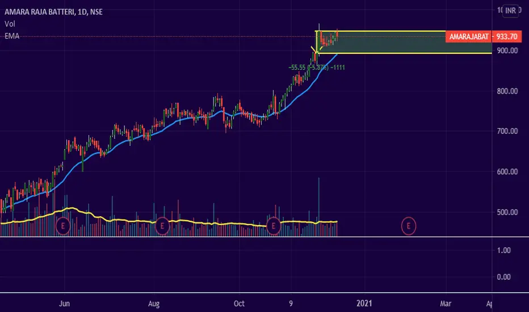Click the INR currency button

point(510,11)
